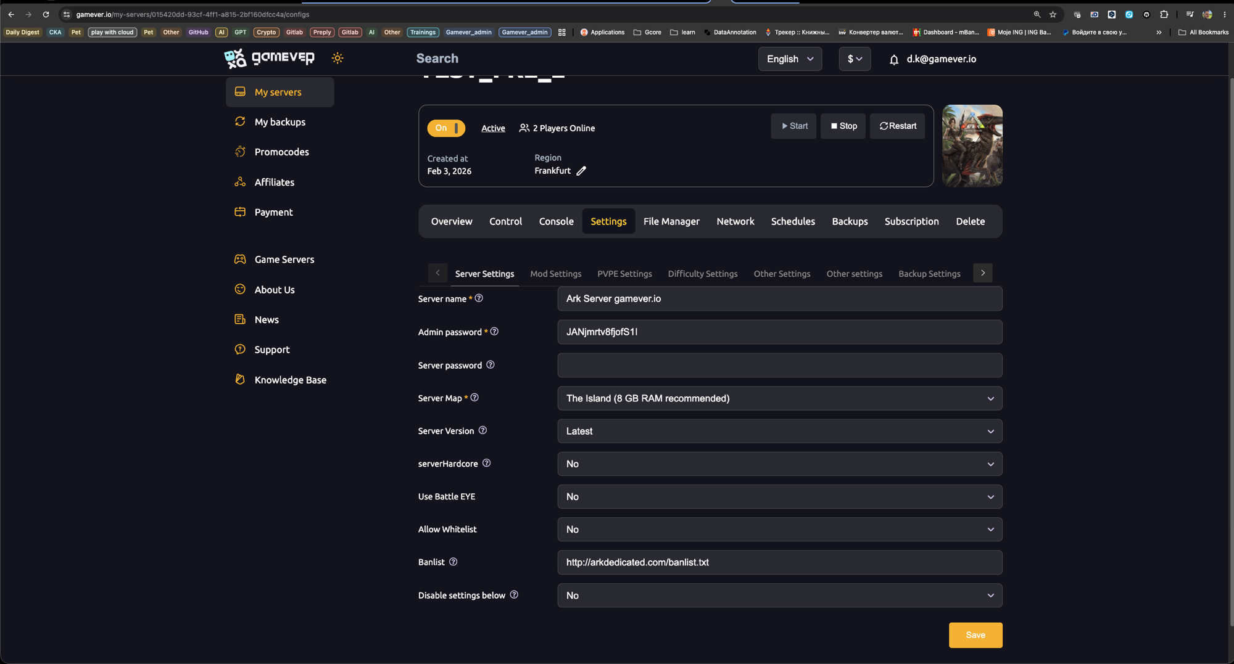Show help icon beside serverHardcore
Image resolution: width=1234 pixels, height=664 pixels.
pyautogui.click(x=486, y=463)
